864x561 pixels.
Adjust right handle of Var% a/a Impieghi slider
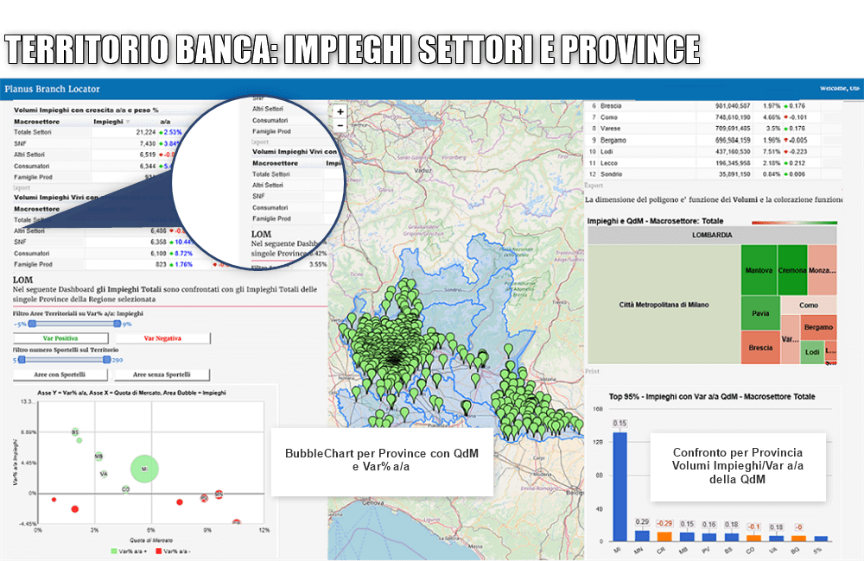click(x=117, y=324)
